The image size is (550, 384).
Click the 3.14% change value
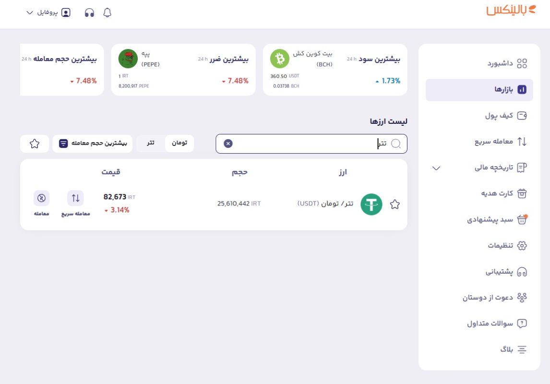click(117, 210)
